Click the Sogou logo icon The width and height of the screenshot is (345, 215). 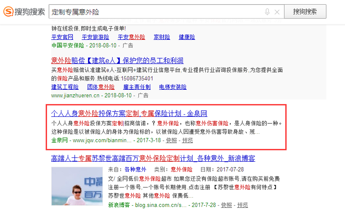coord(8,11)
